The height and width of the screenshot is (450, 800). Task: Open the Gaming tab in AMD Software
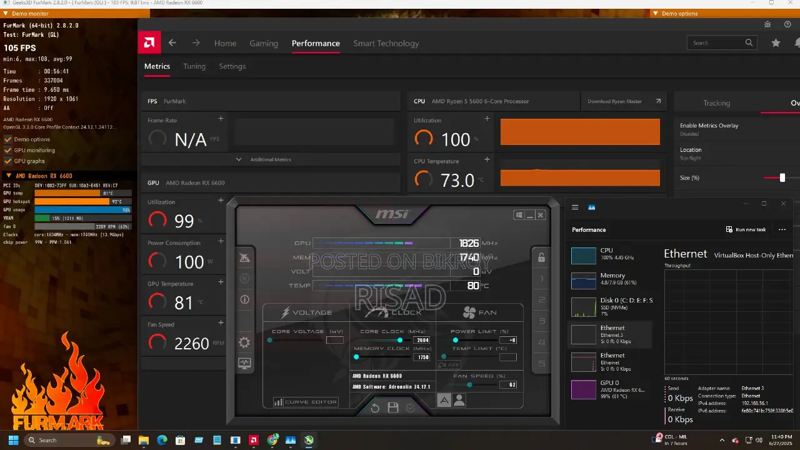264,43
